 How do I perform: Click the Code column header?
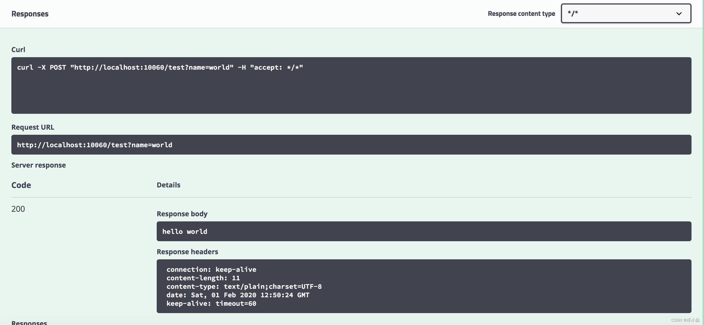click(21, 185)
